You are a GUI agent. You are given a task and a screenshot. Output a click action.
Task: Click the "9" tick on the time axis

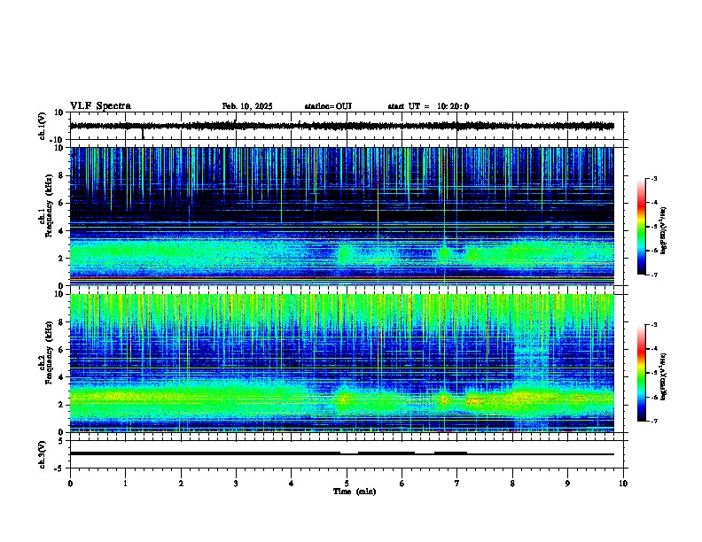tap(567, 484)
